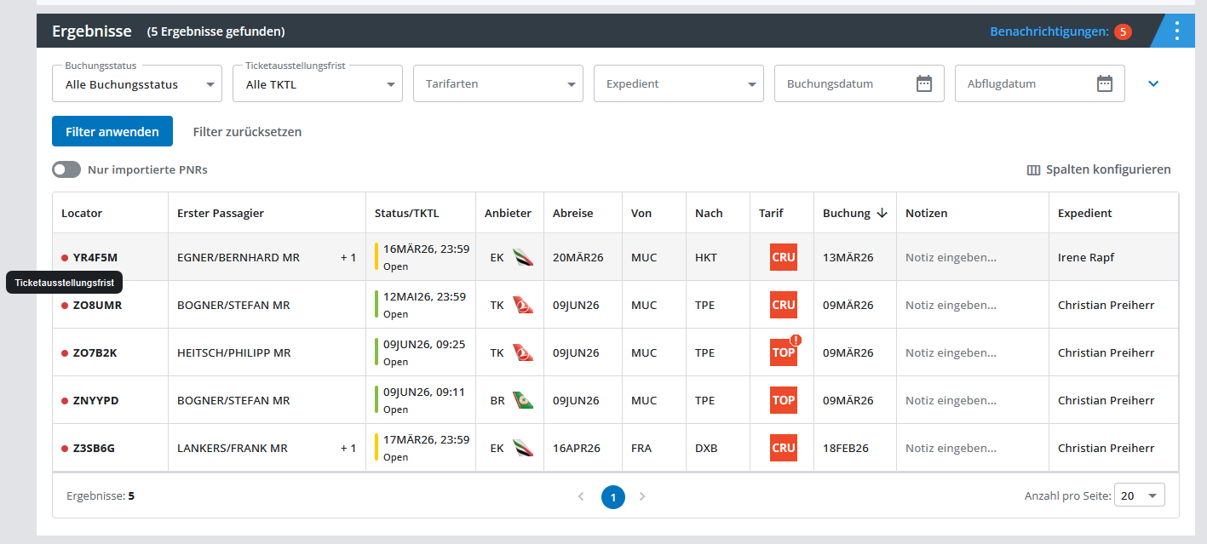Open the Ticketausstellungsfrist dropdown

[x=317, y=84]
